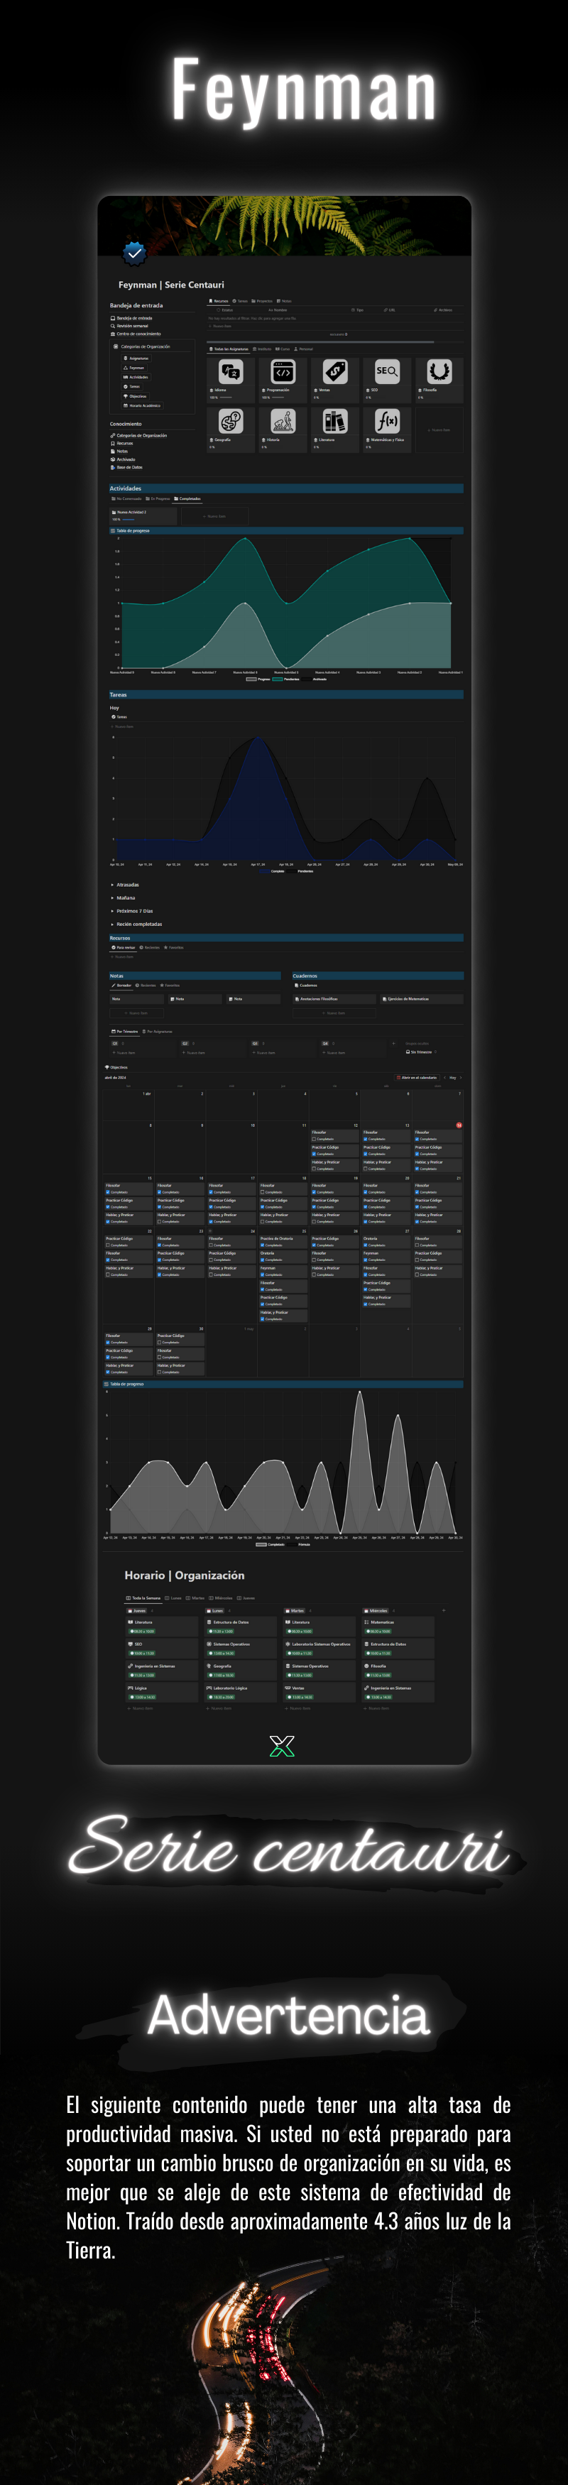Click the Progreso legend swatch in the activities chart
568x2485 pixels.
[x=253, y=679]
